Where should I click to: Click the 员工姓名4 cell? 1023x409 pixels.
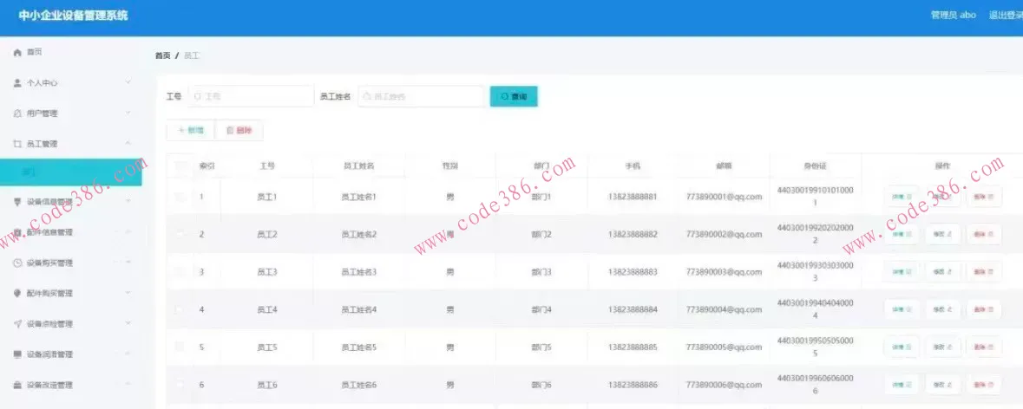tap(359, 309)
